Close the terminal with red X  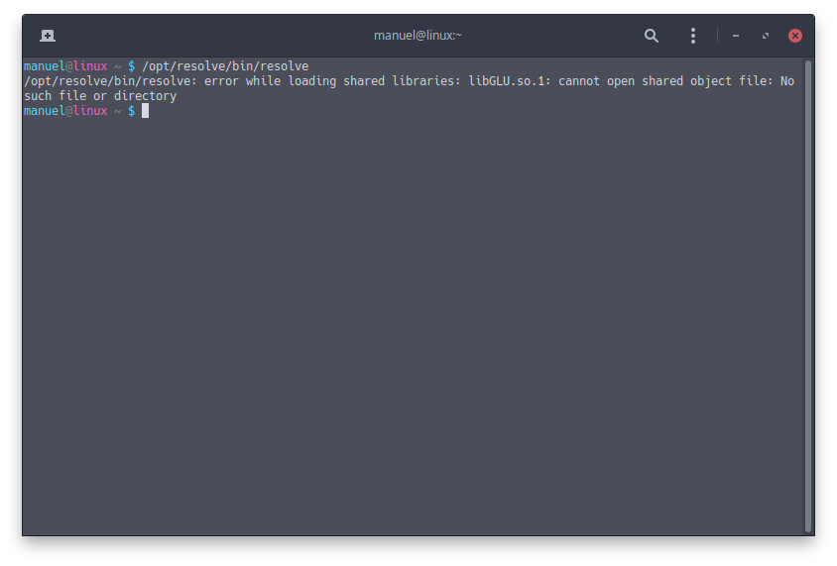point(794,36)
